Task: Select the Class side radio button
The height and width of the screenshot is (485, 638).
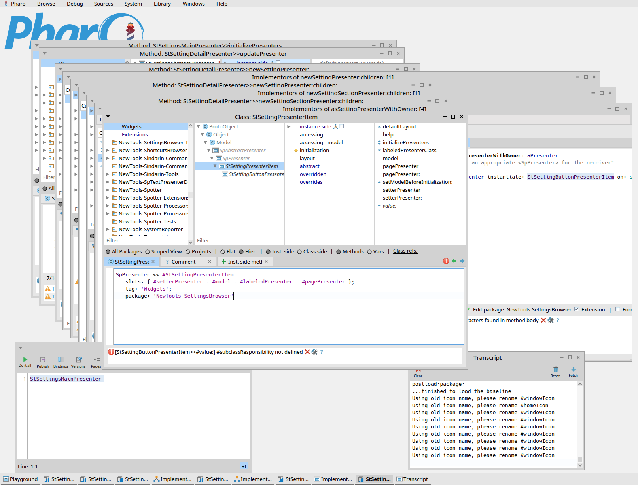Action: [x=299, y=252]
